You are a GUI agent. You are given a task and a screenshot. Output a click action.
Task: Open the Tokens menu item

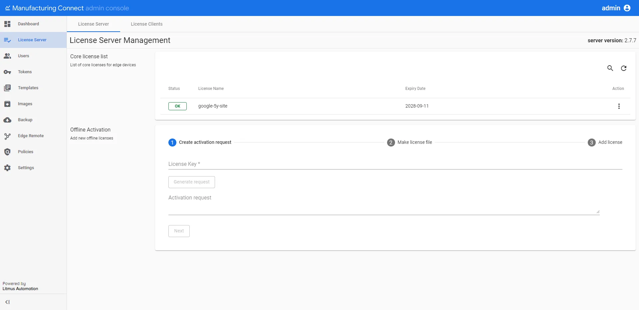[x=33, y=72]
